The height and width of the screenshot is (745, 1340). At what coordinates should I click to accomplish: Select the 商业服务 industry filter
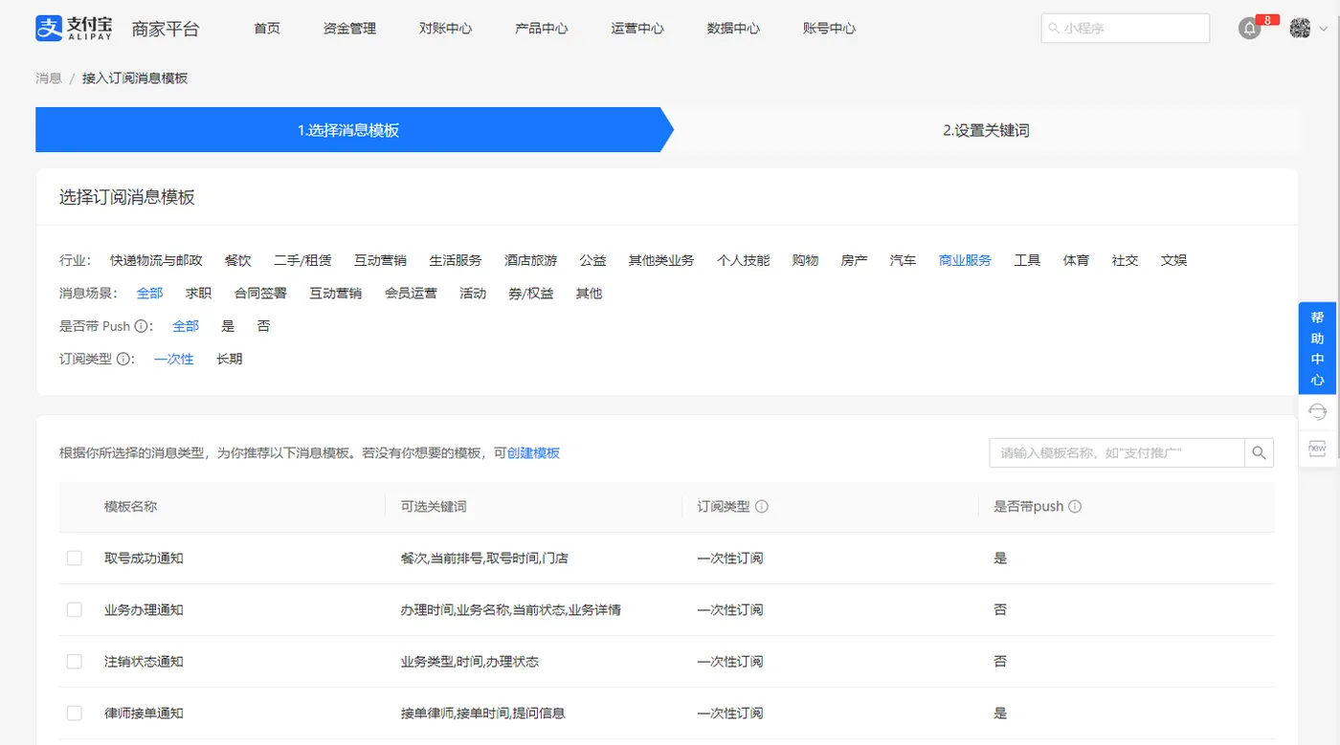click(966, 260)
